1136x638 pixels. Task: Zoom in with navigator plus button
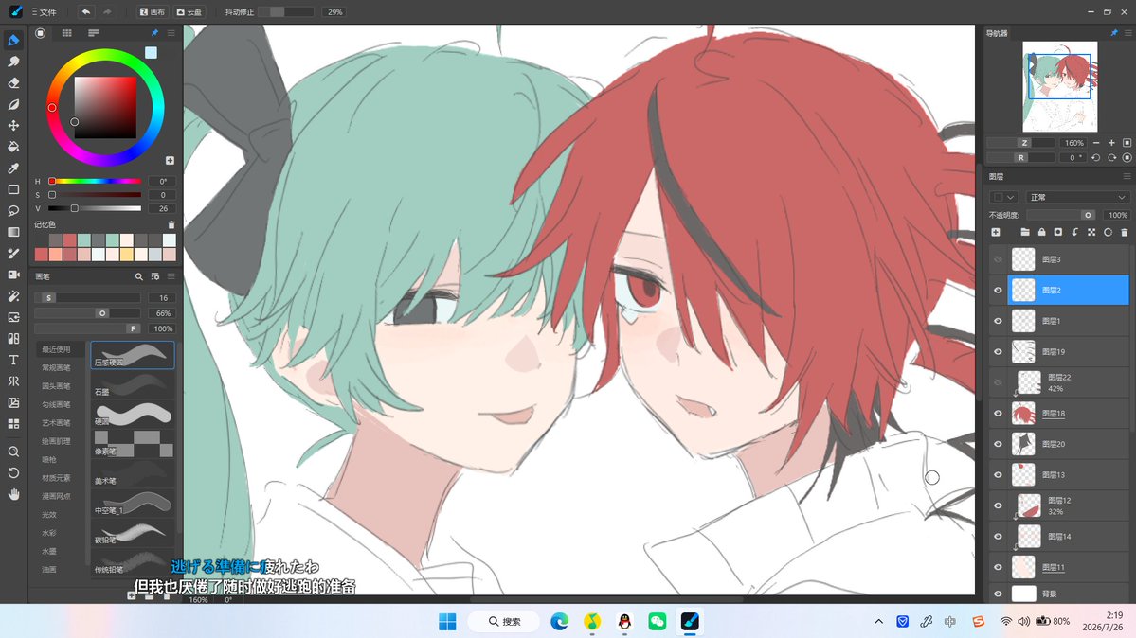coord(1111,143)
